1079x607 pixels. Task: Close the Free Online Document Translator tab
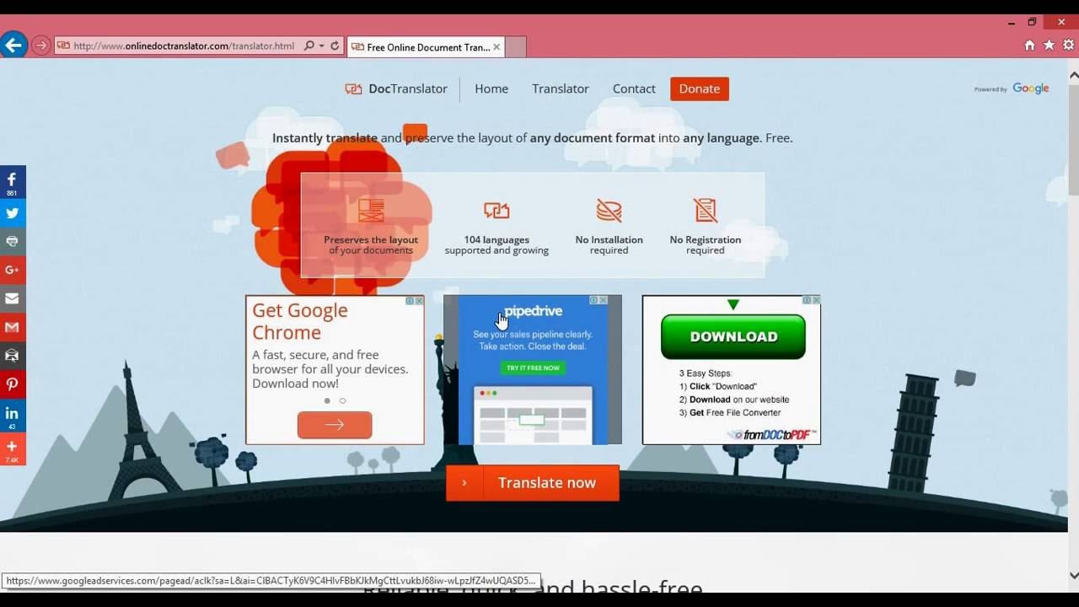pos(497,47)
